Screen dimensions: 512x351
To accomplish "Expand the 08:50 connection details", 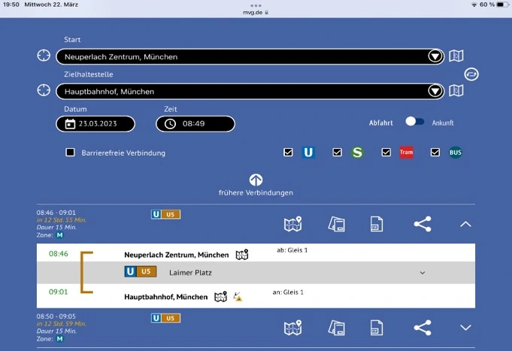I will click(x=465, y=328).
